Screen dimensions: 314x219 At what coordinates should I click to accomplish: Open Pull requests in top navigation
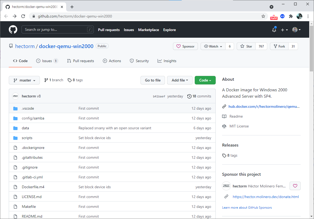[109, 30]
